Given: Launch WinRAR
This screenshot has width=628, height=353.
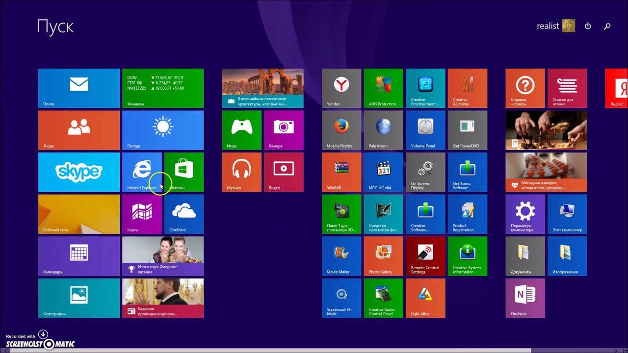Looking at the screenshot, I should 341,172.
